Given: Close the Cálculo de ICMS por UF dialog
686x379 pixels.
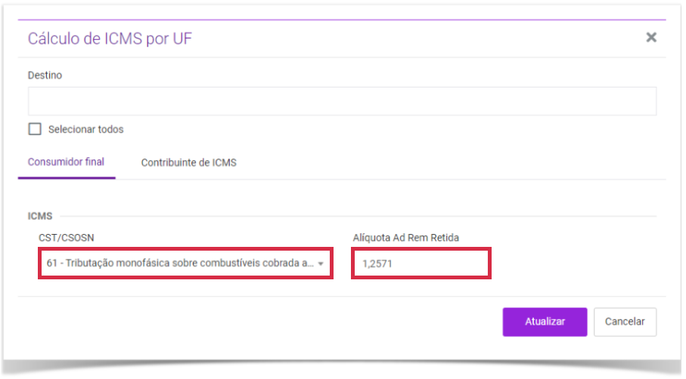Looking at the screenshot, I should (651, 38).
